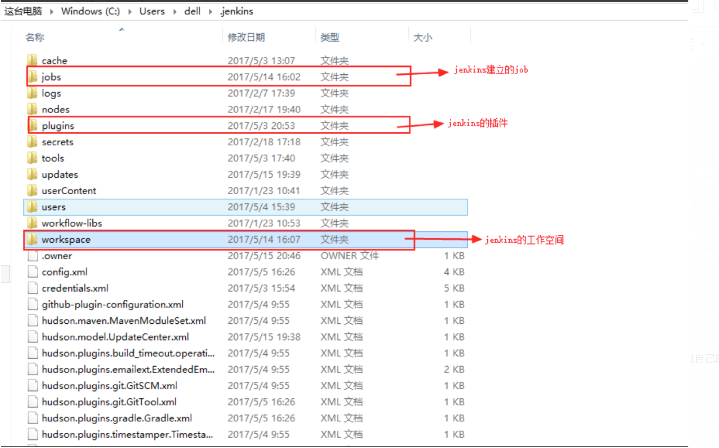The width and height of the screenshot is (719, 448).
Task: Navigate to 这台电脑 in the breadcrumb
Action: 23,11
